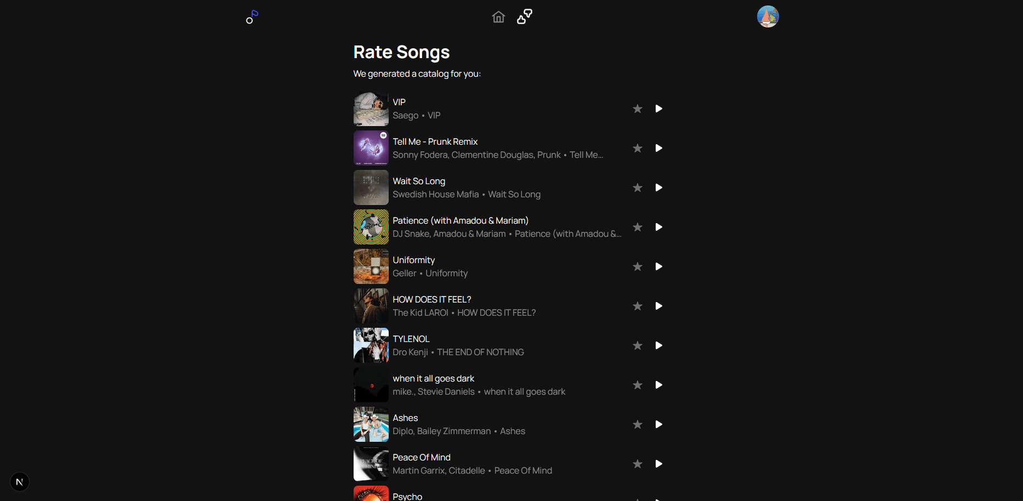1023x501 pixels.
Task: Click the VIP album cover thumbnail
Action: 371,109
